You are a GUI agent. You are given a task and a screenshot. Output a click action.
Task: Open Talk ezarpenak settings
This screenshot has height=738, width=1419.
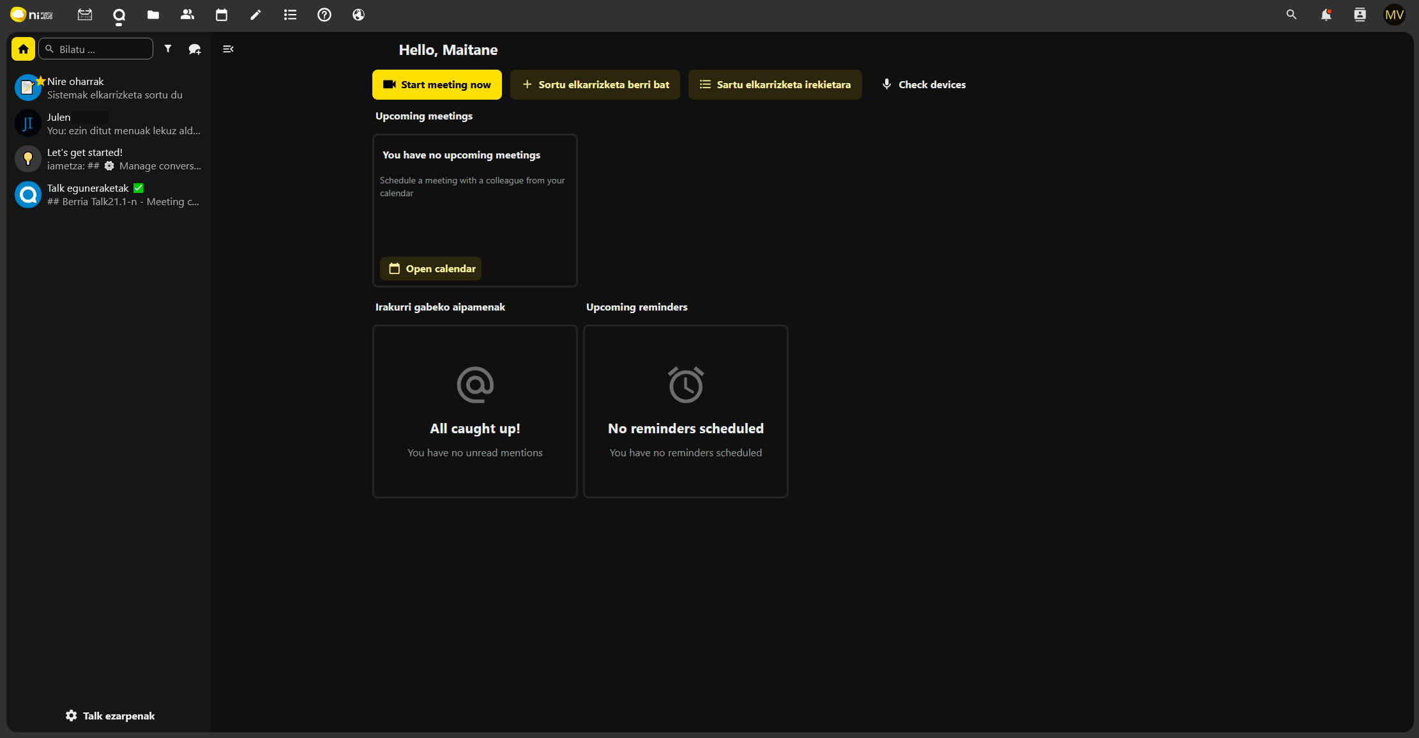coord(110,716)
